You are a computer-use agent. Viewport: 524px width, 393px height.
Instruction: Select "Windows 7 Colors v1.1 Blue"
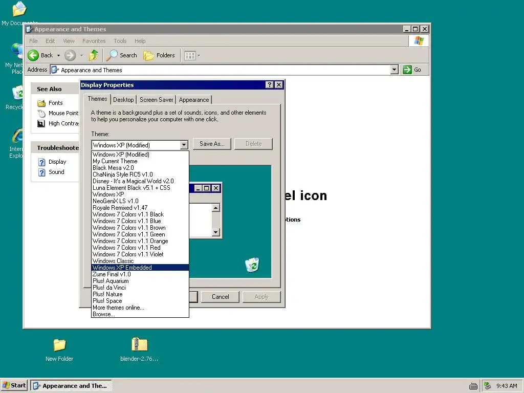point(140,221)
